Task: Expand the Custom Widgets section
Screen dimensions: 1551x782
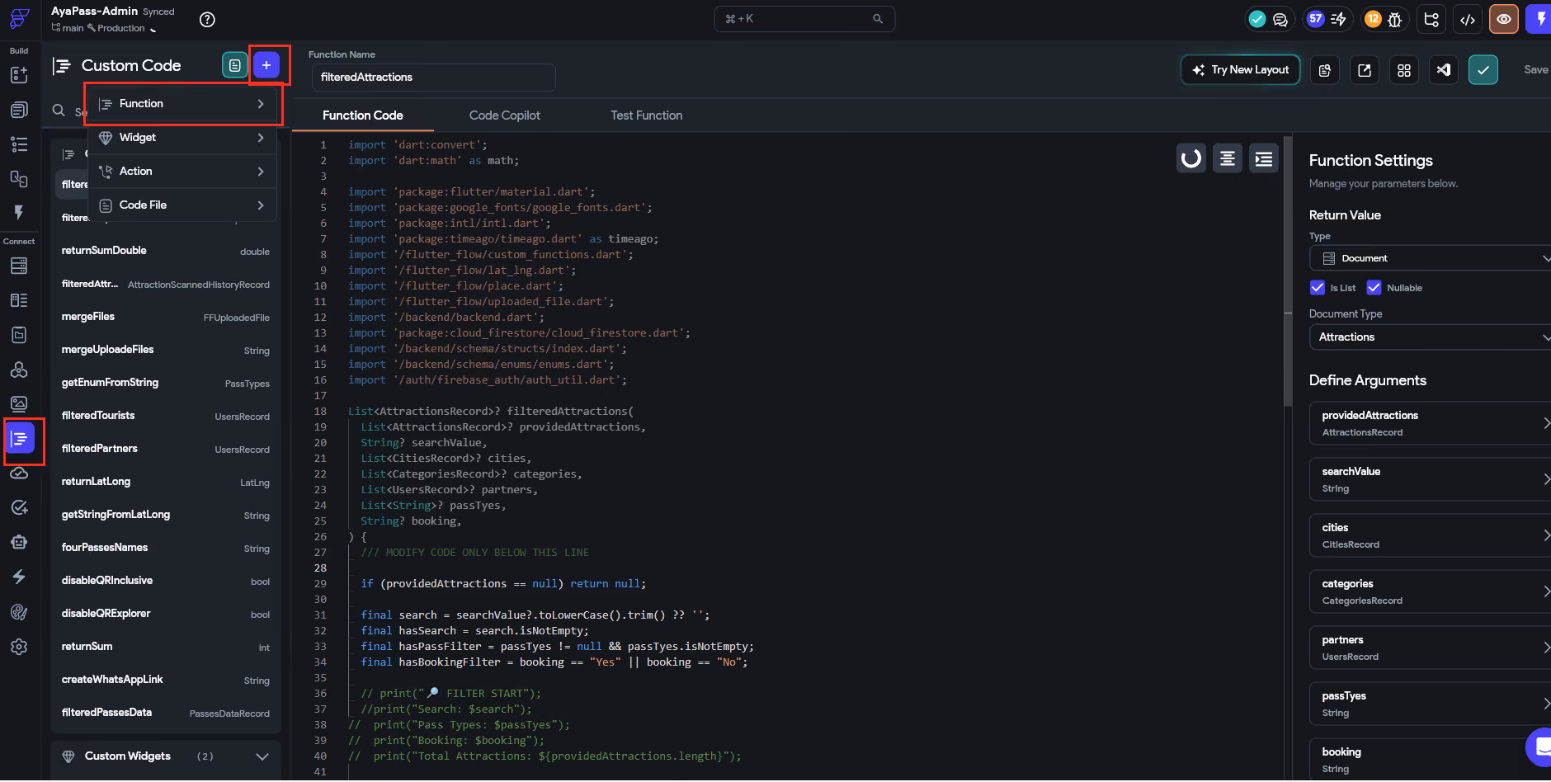Action: pos(166,756)
